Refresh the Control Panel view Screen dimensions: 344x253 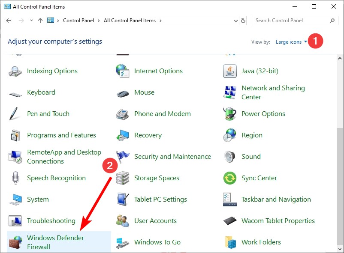coord(243,21)
